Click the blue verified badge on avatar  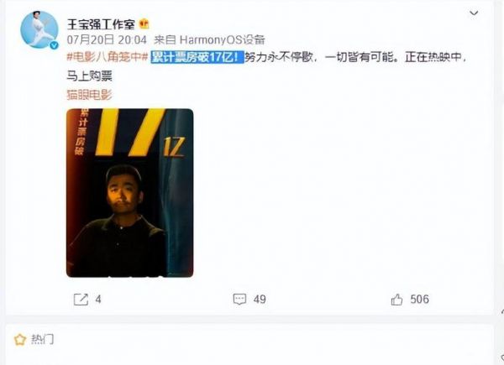coord(54,45)
